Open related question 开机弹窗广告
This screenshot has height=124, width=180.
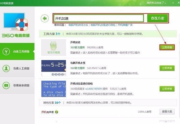click(x=125, y=25)
